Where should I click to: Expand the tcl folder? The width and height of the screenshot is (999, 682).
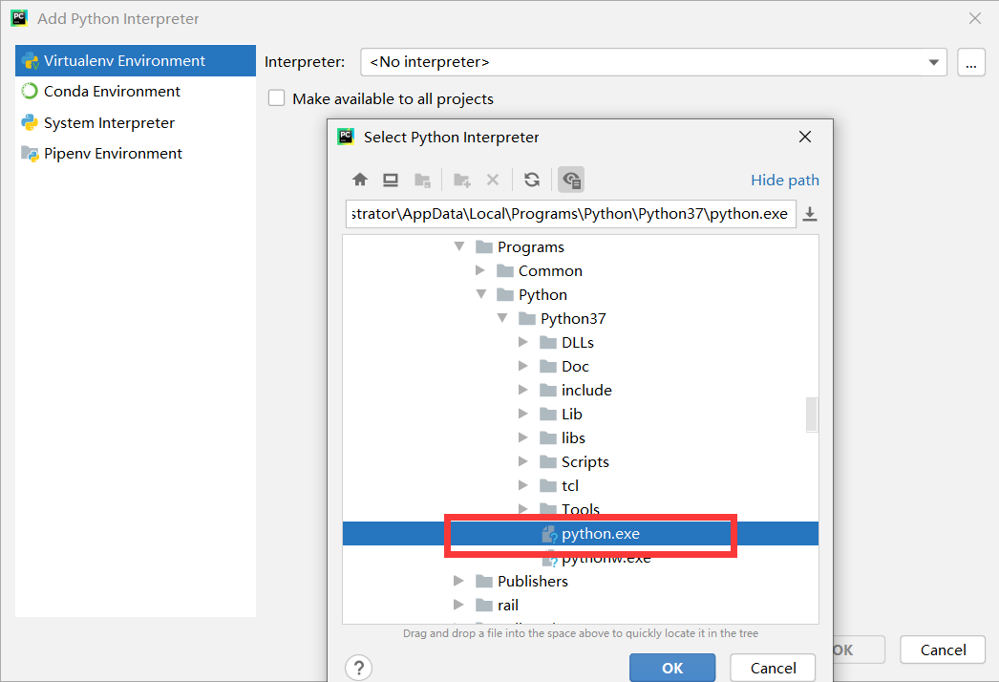pyautogui.click(x=523, y=485)
